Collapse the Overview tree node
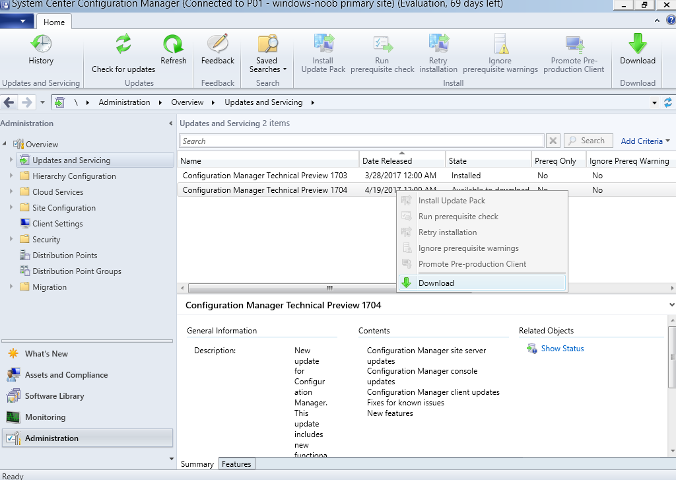 5,144
